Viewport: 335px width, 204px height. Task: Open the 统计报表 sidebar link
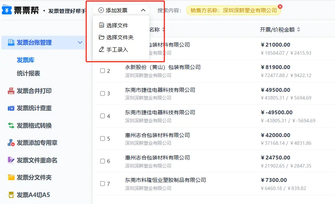(28, 74)
